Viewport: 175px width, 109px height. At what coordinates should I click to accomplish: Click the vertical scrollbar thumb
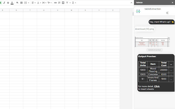tap(133, 14)
